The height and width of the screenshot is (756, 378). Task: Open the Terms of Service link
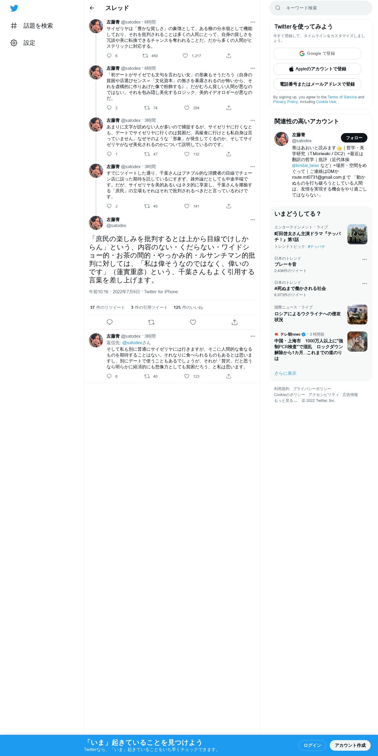[x=342, y=97]
